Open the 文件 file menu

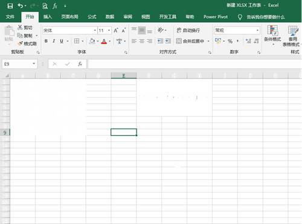(10, 17)
